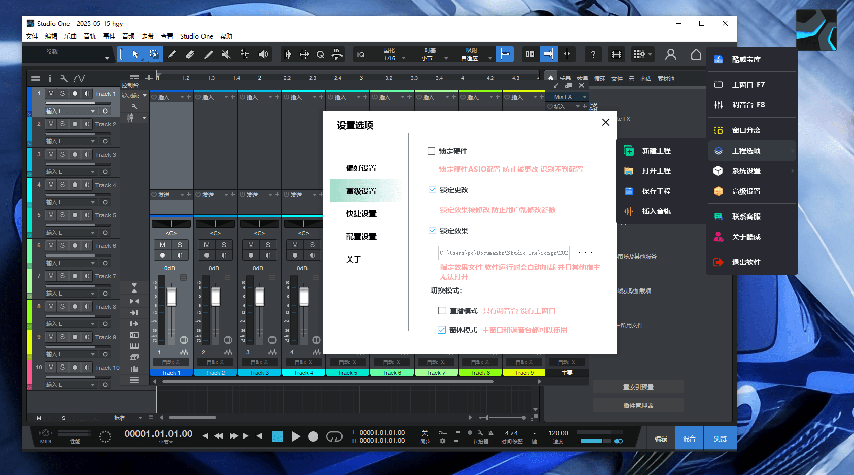Open the help question mark button
854x475 pixels.
coord(593,55)
